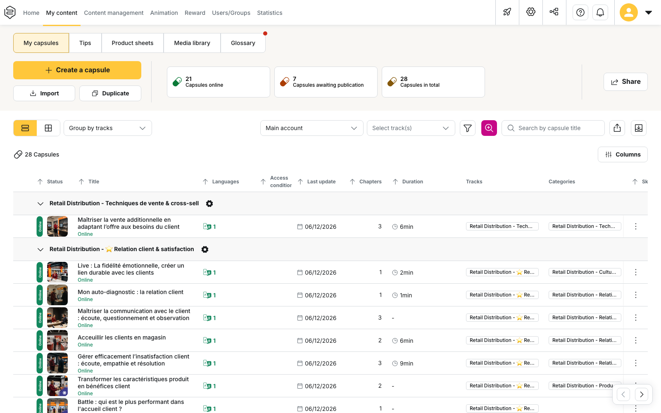Click the pink advanced search icon
Screen dimensions: 661x413
pos(489,128)
